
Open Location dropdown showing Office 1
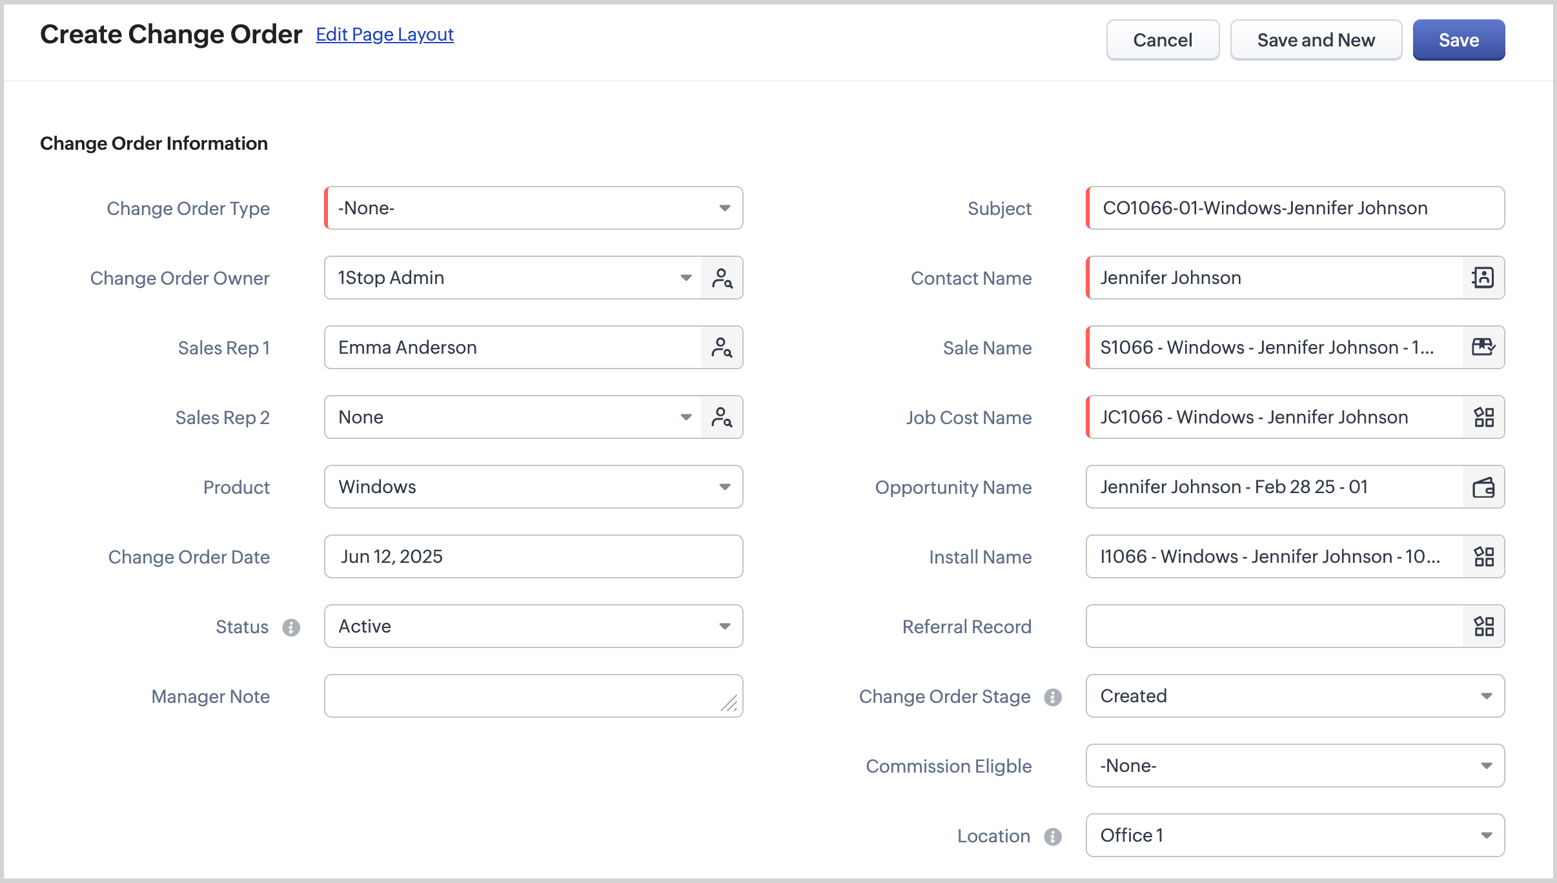[1295, 836]
